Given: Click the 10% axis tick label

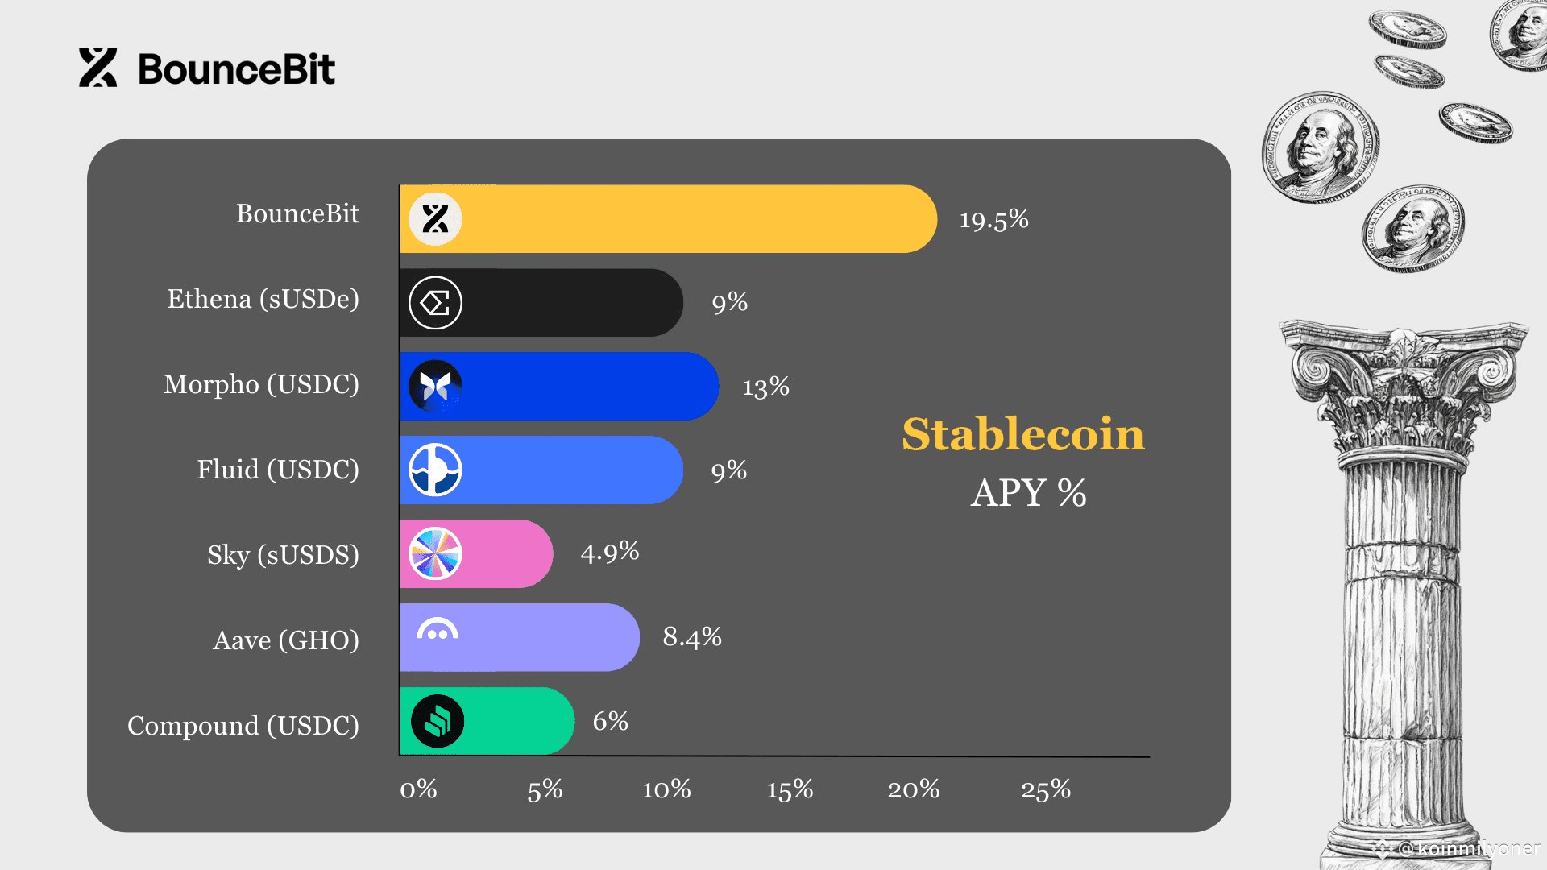Looking at the screenshot, I should click(x=666, y=789).
